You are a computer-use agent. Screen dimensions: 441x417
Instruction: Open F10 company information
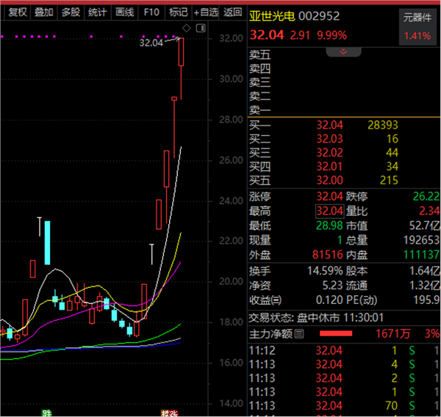click(x=151, y=12)
